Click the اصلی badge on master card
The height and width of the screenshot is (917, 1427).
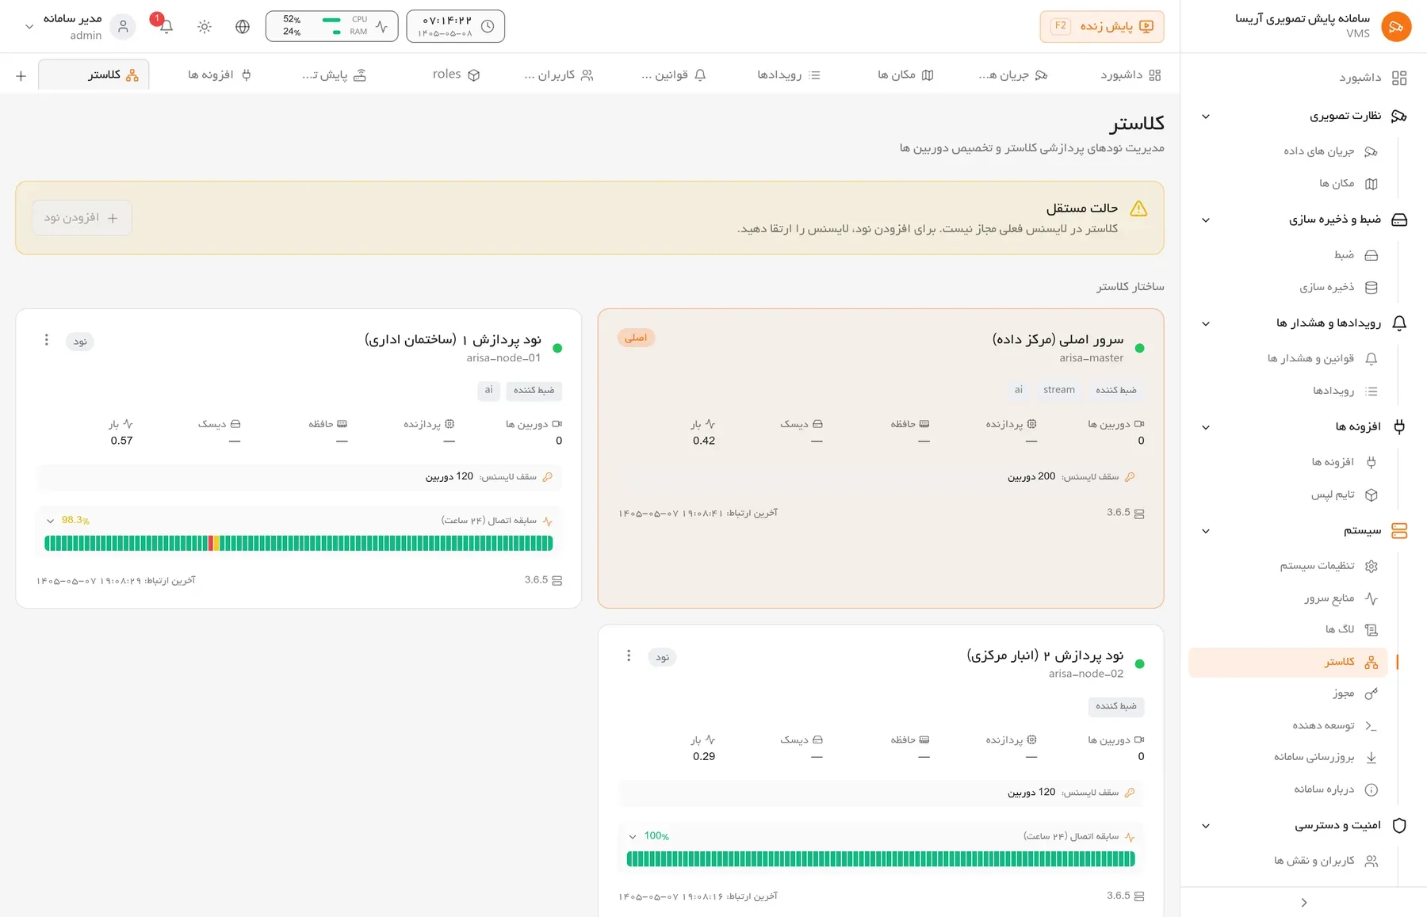tap(636, 338)
